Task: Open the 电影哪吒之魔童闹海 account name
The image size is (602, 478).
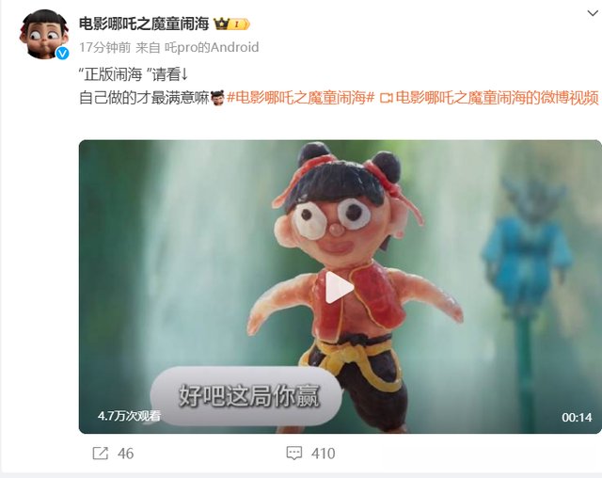Action: [x=144, y=24]
